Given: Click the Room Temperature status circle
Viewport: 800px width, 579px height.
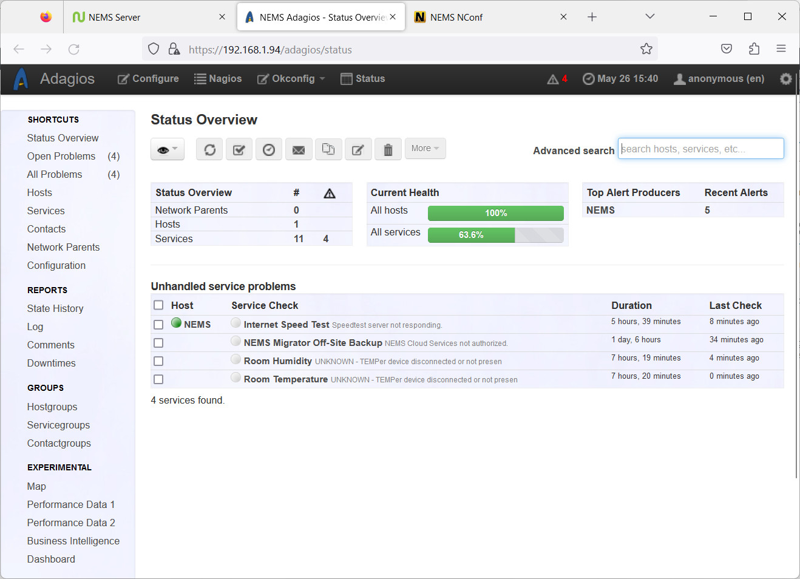Looking at the screenshot, I should (x=236, y=378).
